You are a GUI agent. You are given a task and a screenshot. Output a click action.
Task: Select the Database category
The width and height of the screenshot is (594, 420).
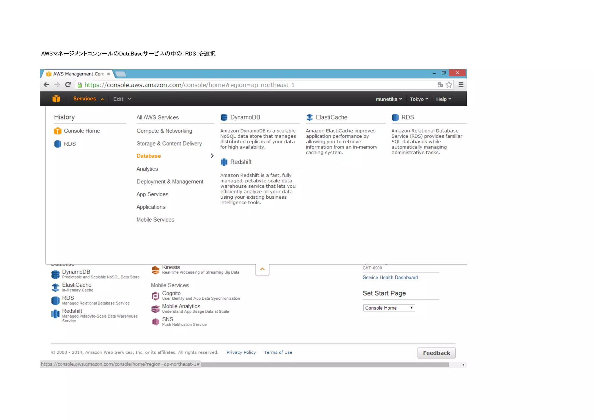point(148,156)
